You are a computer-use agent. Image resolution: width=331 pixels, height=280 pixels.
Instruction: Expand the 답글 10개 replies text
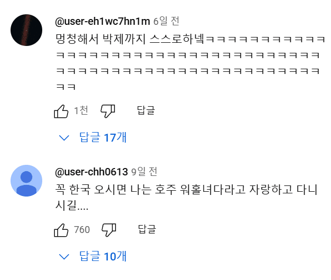point(103,257)
